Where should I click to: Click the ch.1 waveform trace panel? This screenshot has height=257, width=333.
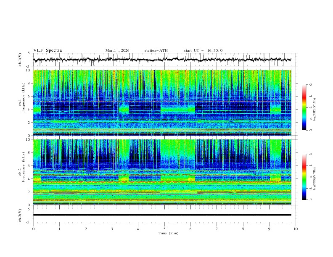[165, 60]
